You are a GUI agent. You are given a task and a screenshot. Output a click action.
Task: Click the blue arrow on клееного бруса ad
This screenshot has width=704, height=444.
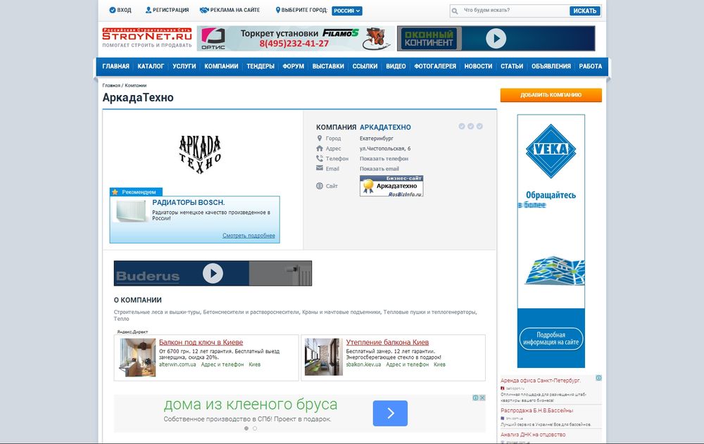pyautogui.click(x=390, y=413)
